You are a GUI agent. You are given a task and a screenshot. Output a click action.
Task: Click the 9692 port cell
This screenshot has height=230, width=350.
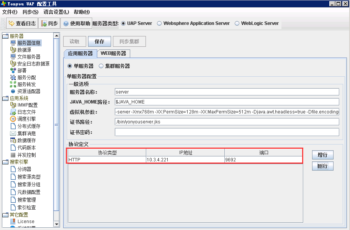point(263,159)
